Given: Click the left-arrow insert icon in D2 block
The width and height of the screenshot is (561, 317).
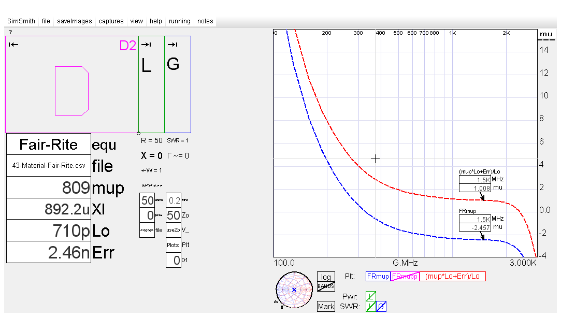Looking at the screenshot, I should point(13,45).
